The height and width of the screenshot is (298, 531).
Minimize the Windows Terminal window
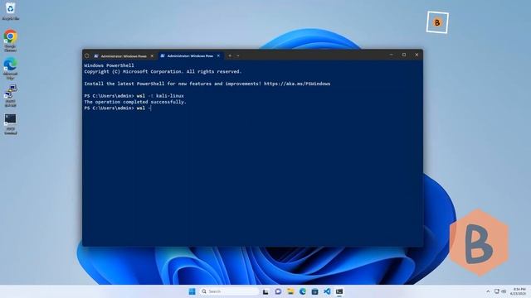(391, 55)
